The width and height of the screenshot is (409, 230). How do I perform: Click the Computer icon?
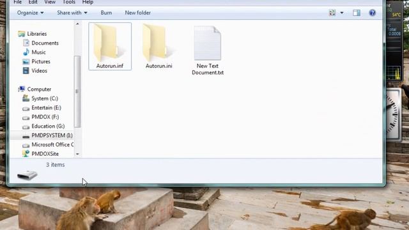point(21,89)
